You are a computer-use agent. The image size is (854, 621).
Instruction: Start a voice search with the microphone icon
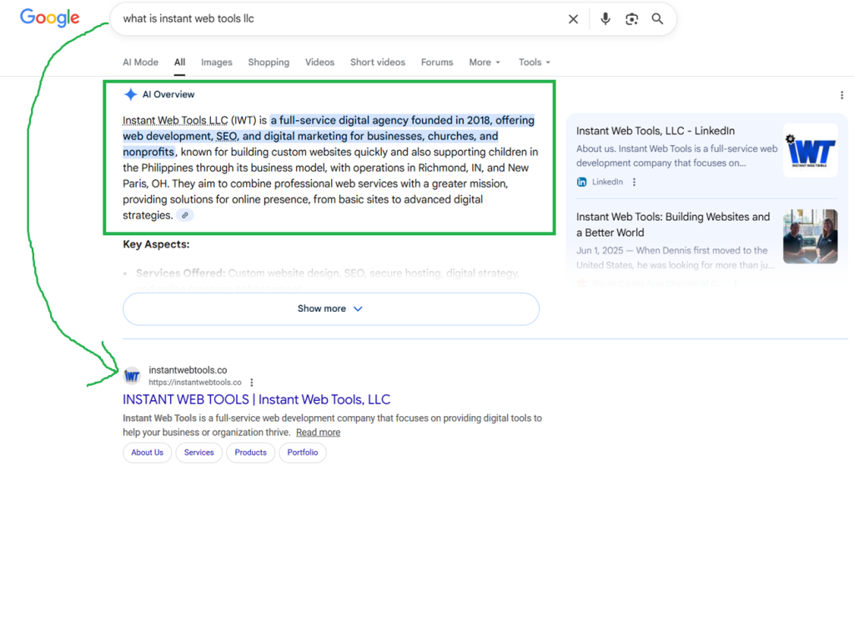pyautogui.click(x=605, y=18)
